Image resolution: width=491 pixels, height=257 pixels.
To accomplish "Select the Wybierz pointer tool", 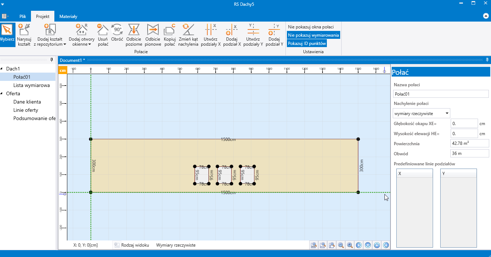I will point(8,35).
